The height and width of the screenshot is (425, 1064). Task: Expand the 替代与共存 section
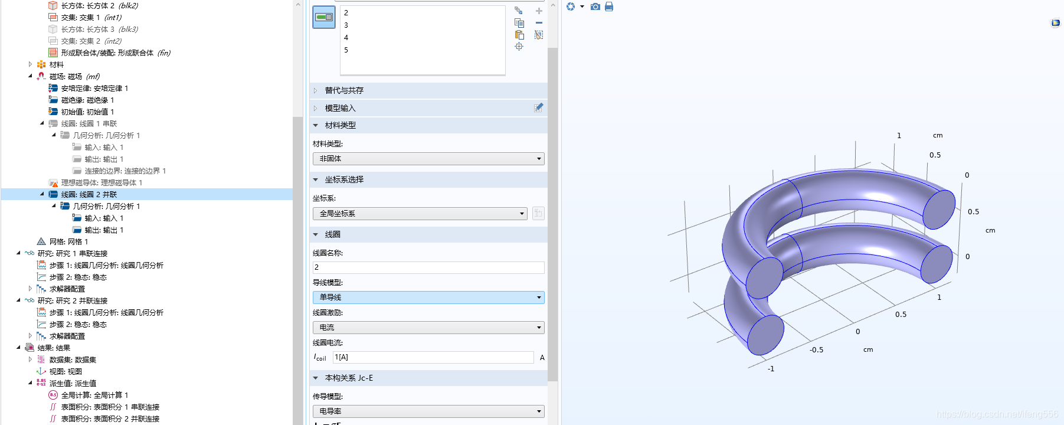[x=315, y=90]
